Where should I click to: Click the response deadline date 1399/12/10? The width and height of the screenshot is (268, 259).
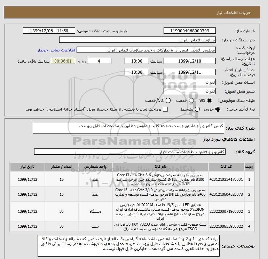click(190, 61)
